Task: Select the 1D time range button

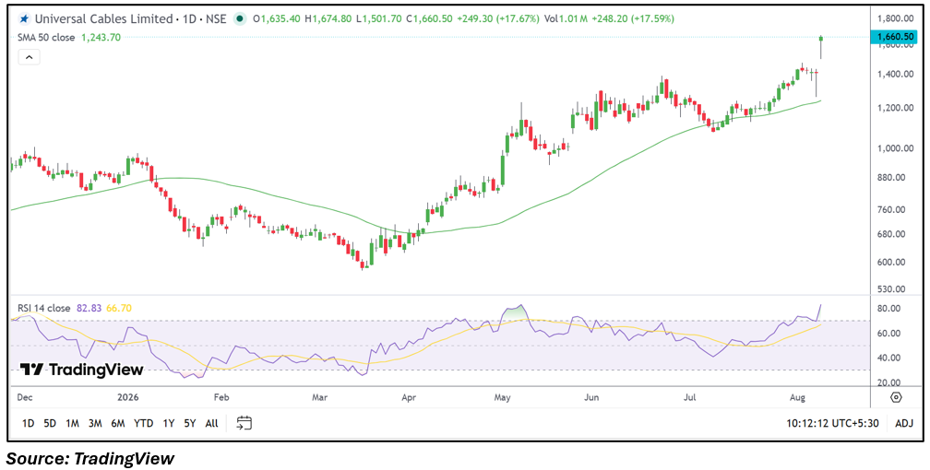Action: click(x=28, y=423)
